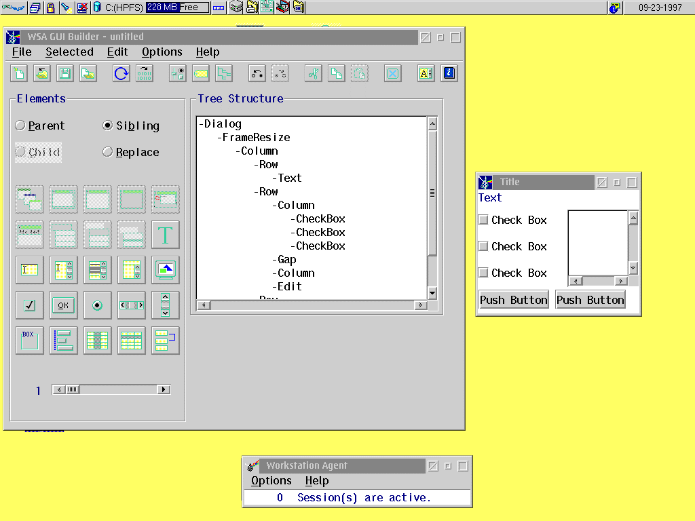Open the font settings via the A toolbar icon
The height and width of the screenshot is (521, 695).
point(426,73)
